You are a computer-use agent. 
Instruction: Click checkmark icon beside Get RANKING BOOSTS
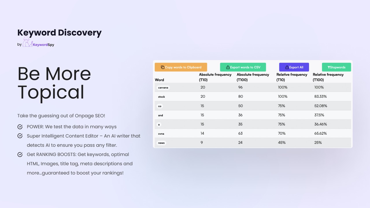20,155
